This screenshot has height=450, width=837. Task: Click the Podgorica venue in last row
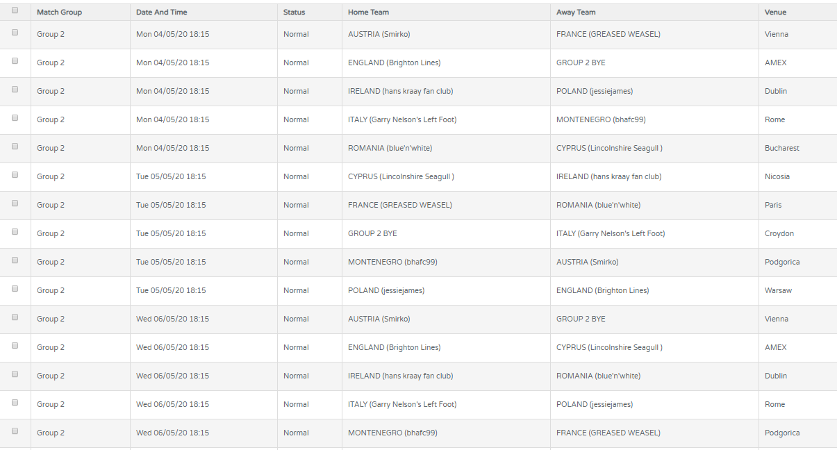click(x=782, y=433)
